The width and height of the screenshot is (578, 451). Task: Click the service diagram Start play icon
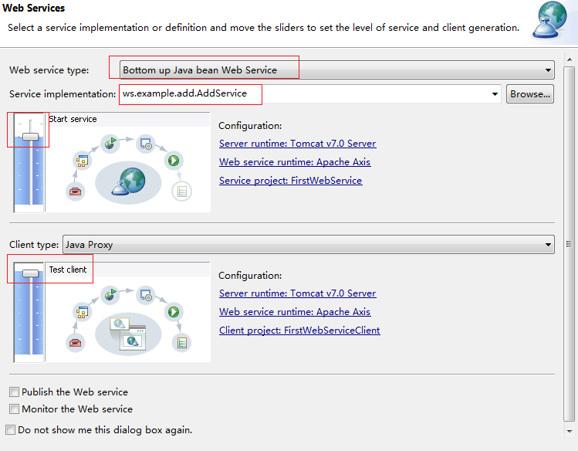coord(174,161)
